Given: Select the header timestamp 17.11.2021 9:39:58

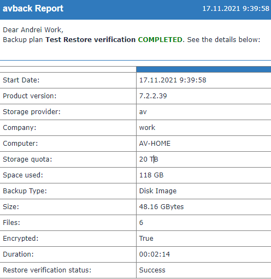Looking at the screenshot, I should point(235,9).
